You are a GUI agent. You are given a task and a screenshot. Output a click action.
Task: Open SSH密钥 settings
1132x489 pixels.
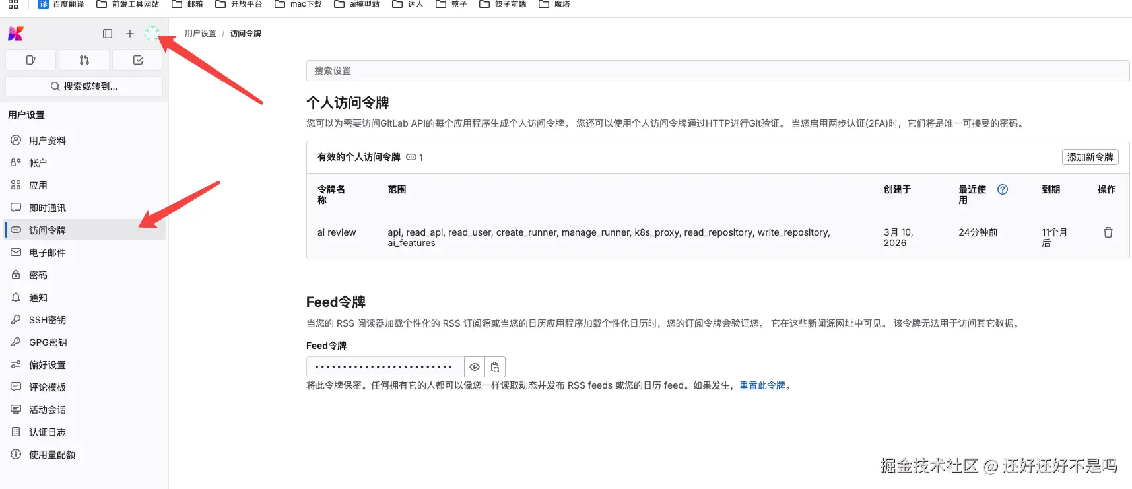(84, 320)
